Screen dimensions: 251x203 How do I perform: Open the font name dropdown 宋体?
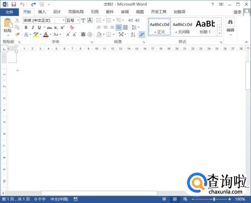click(x=64, y=20)
